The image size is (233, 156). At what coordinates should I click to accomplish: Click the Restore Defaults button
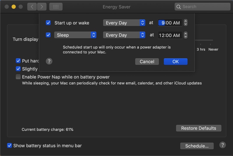click(199, 128)
